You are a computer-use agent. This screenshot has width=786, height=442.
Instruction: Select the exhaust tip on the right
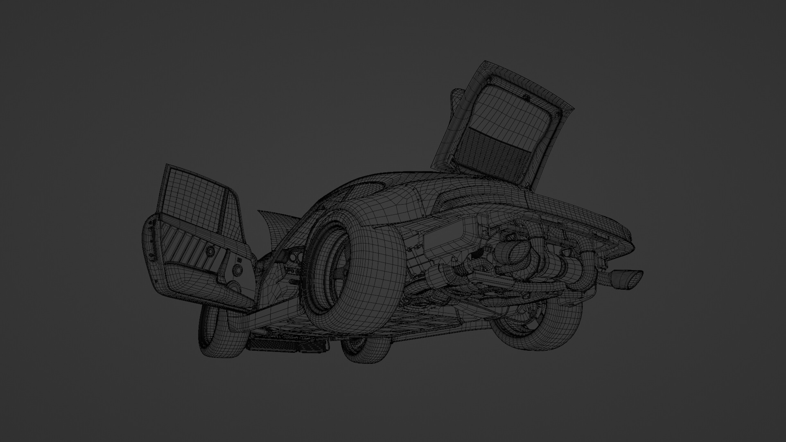click(x=626, y=279)
